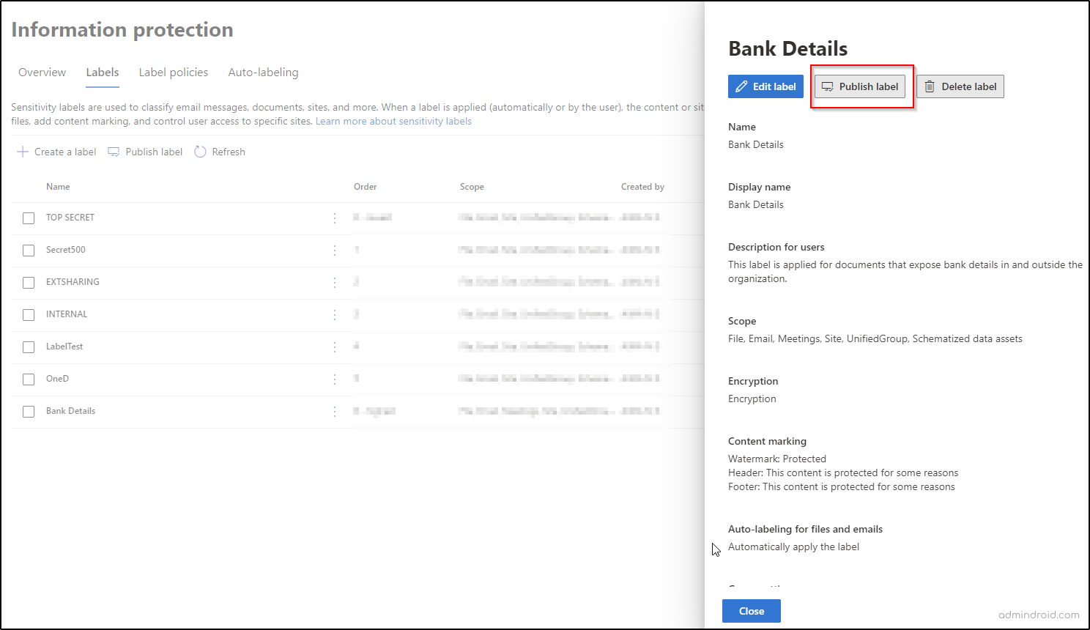The height and width of the screenshot is (630, 1090).
Task: Create a label using the plus icon
Action: coord(22,152)
